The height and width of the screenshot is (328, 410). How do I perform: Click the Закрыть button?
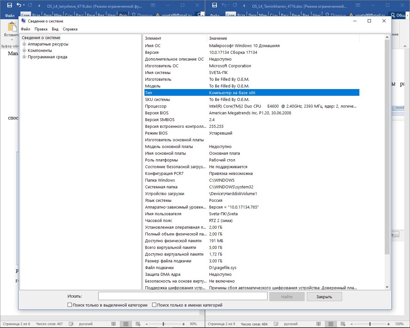(324, 297)
